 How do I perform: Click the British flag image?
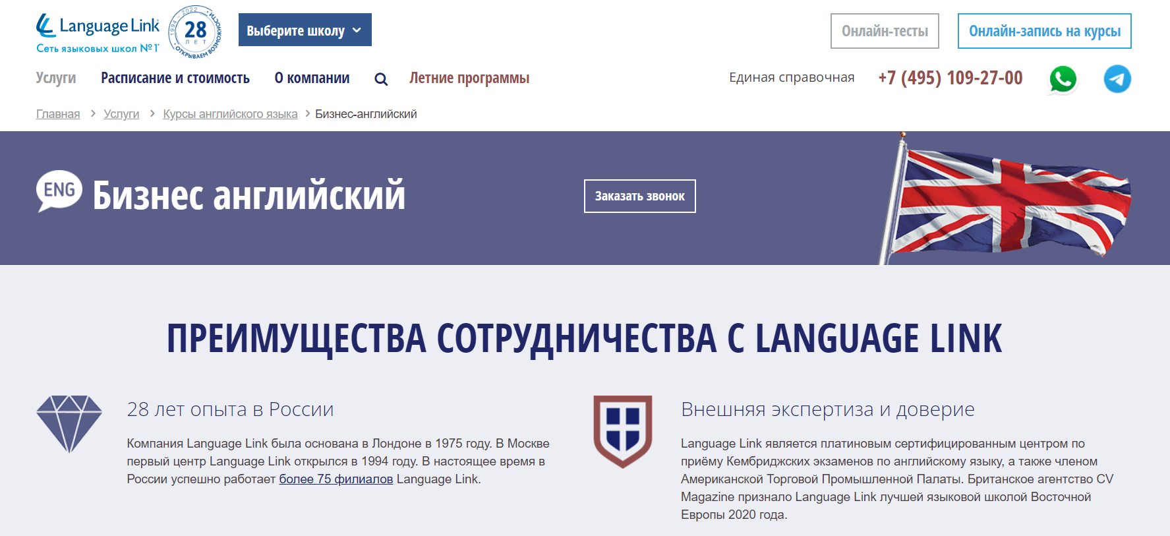1005,198
